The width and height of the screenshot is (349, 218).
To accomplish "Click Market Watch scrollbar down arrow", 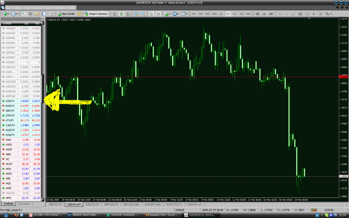I will click(x=43, y=200).
